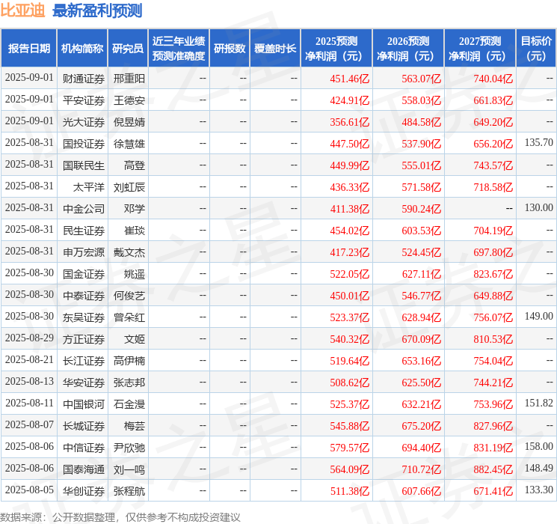Select analyst 戴文杰
The width and height of the screenshot is (557, 524).
(x=129, y=252)
